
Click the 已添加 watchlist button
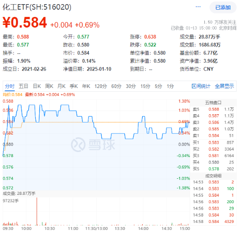click(223, 7)
